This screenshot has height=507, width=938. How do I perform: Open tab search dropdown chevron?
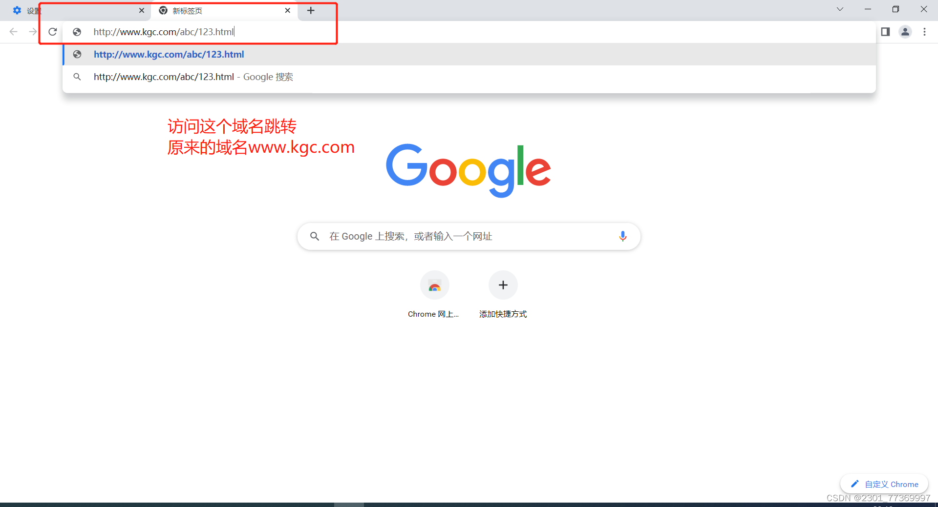pyautogui.click(x=840, y=9)
